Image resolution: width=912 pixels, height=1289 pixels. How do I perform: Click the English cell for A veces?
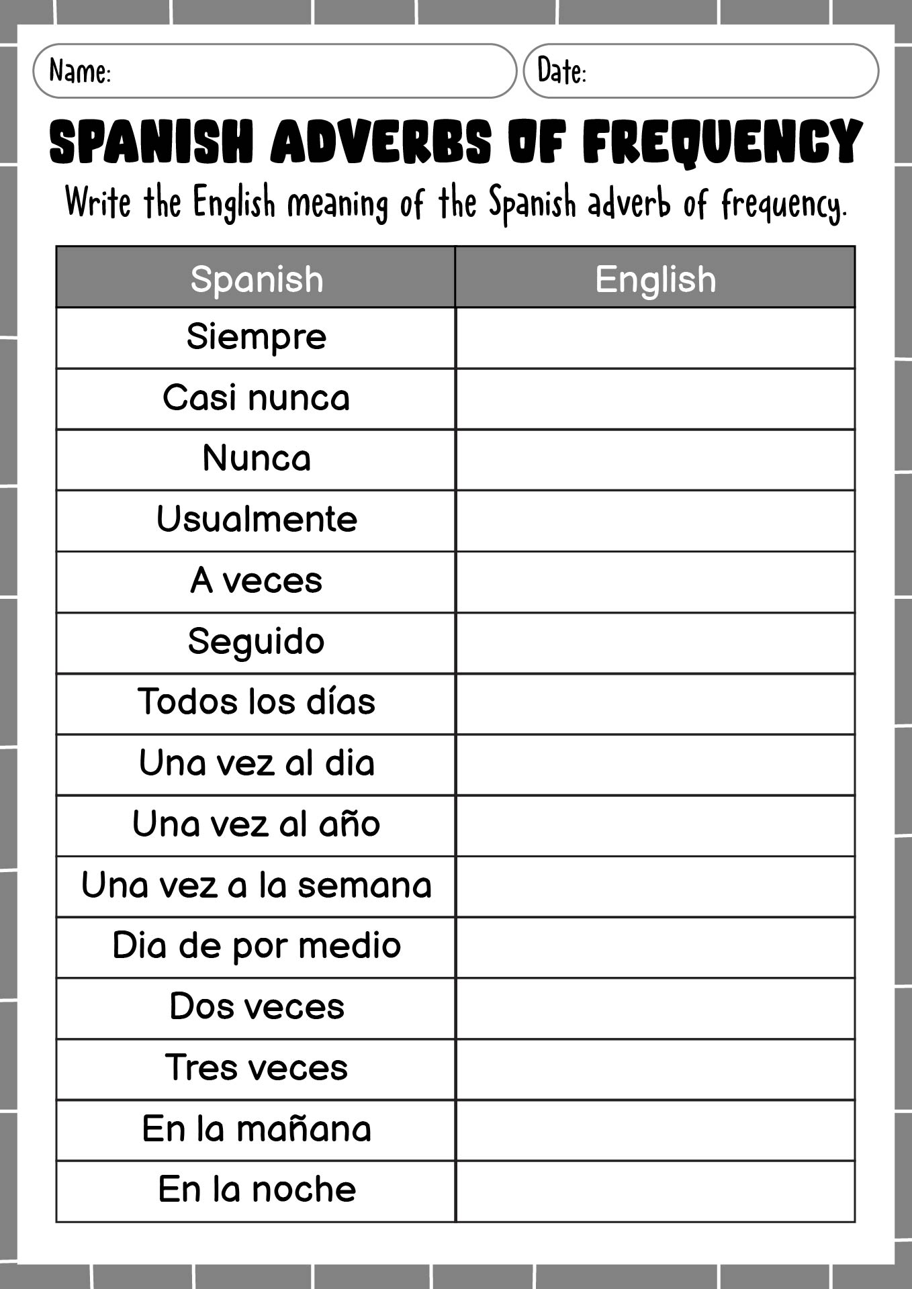(655, 582)
